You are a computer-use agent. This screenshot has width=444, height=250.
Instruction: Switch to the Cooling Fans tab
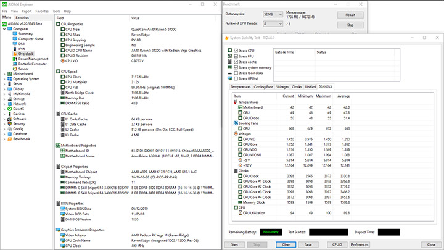tap(263, 87)
